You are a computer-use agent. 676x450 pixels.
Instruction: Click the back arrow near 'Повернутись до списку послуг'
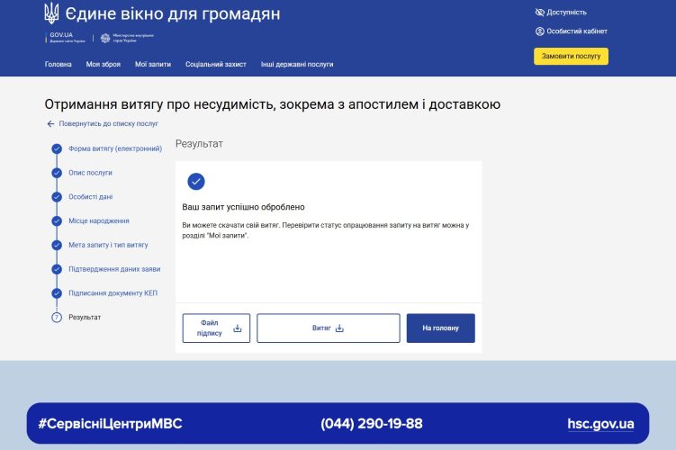pyautogui.click(x=51, y=123)
